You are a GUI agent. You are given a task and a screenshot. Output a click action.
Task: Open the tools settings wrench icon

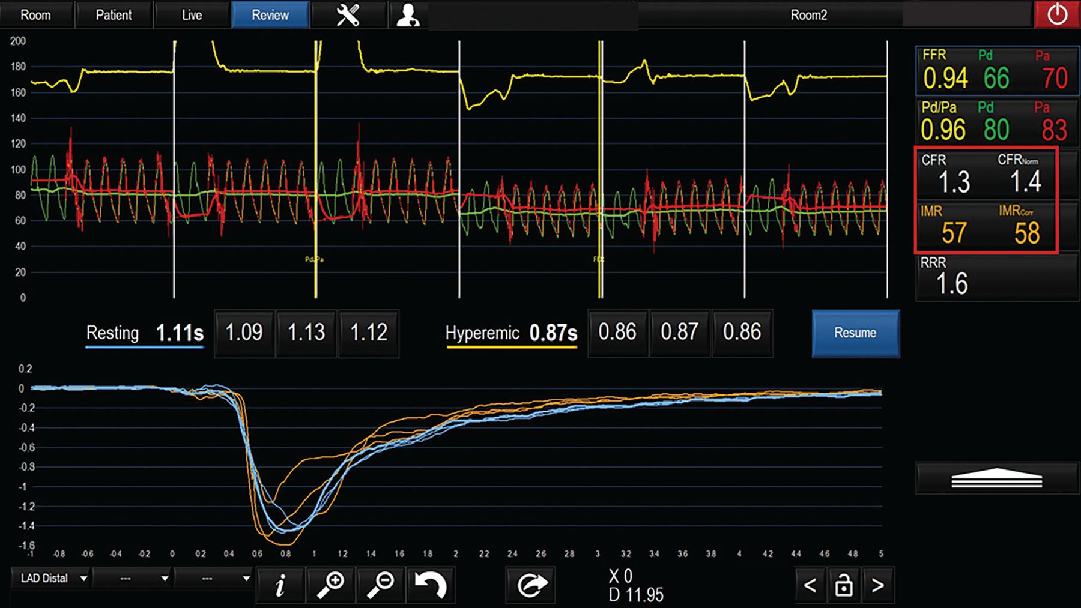348,14
